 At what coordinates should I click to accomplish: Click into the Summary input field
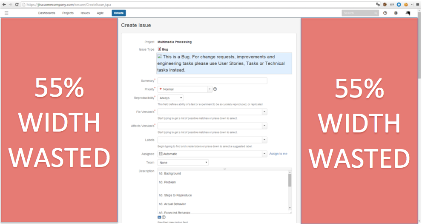[x=212, y=81]
